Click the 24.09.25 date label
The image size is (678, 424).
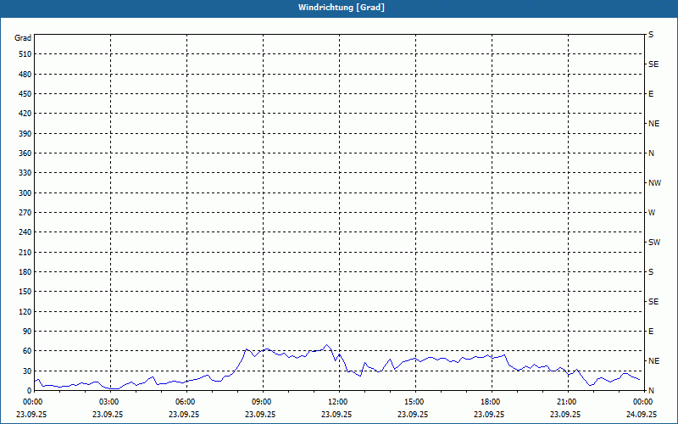(641, 415)
